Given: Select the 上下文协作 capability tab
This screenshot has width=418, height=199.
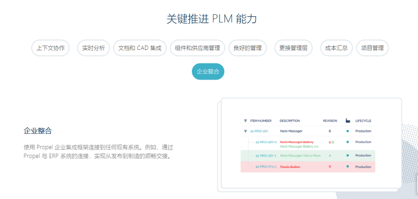Looking at the screenshot, I should pos(50,48).
